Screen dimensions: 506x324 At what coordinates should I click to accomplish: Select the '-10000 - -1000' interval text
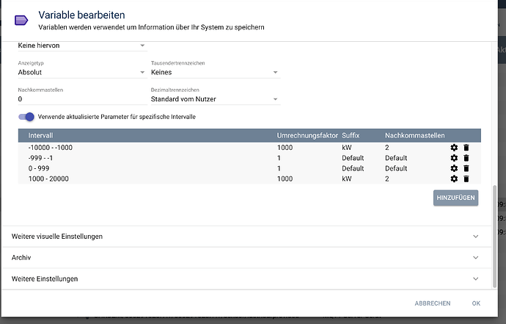51,148
